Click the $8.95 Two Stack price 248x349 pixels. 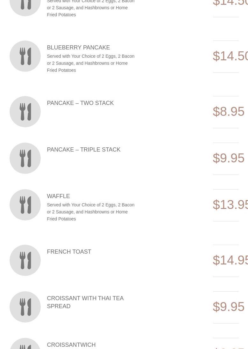(229, 112)
